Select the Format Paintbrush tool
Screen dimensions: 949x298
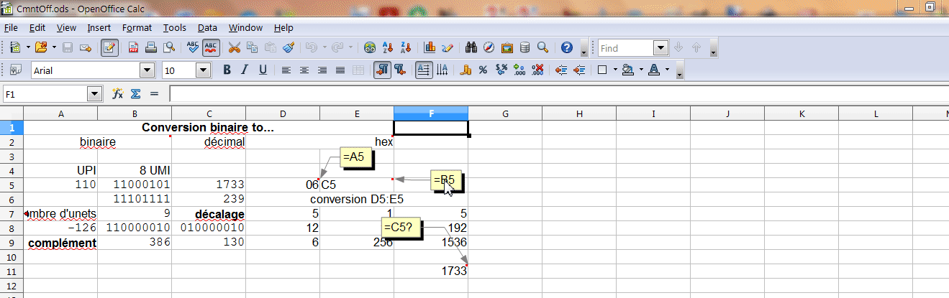tap(288, 48)
